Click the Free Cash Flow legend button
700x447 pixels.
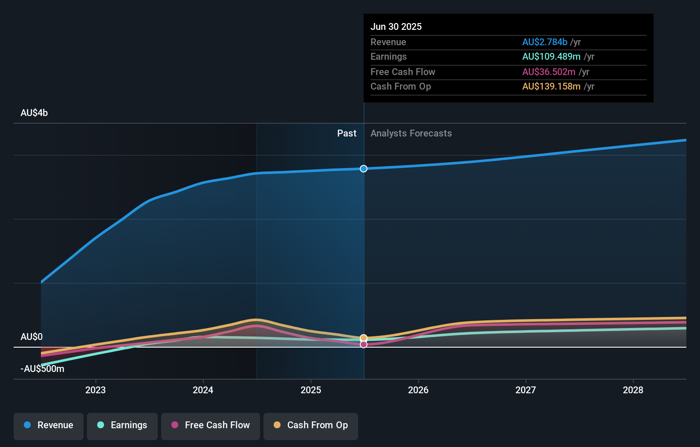[210, 425]
